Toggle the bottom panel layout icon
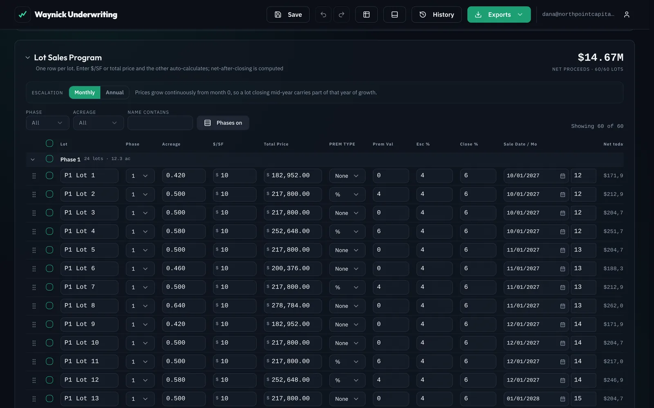 click(x=394, y=15)
